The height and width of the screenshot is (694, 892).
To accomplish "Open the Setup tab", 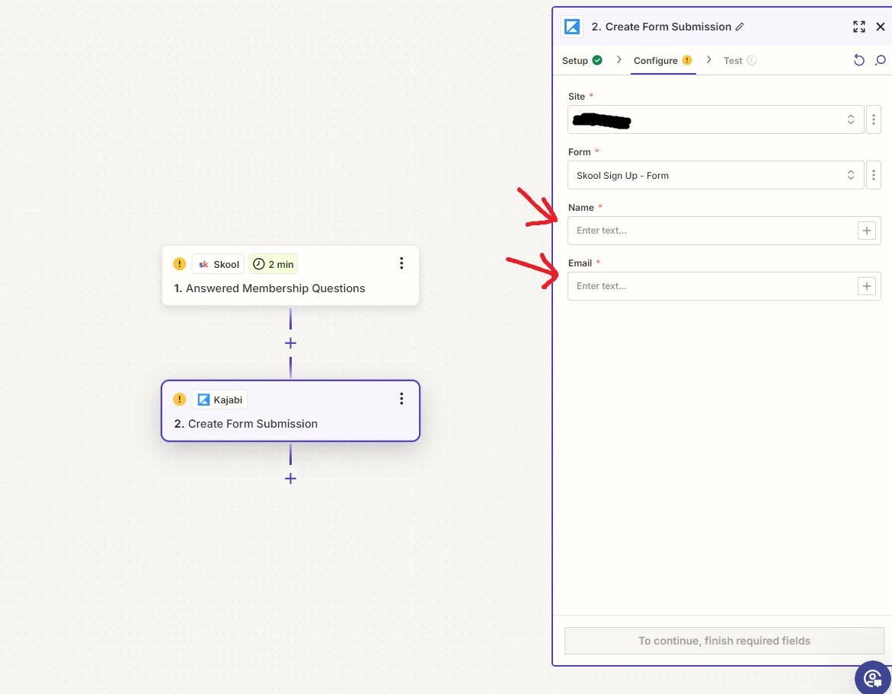I will 581,60.
